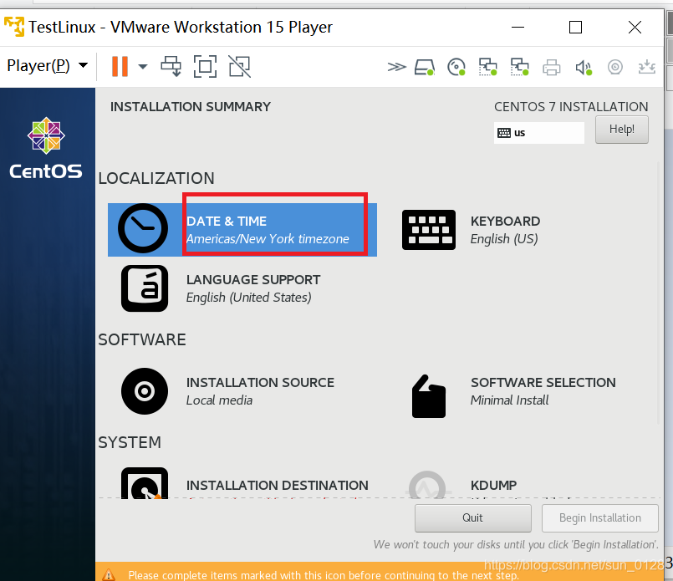Click the CD/DVD drive device icon
This screenshot has width=673, height=581.
[x=456, y=68]
